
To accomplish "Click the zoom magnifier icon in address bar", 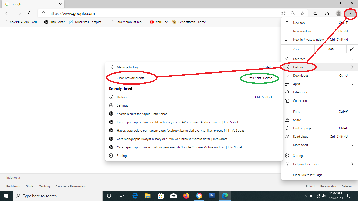I will [x=293, y=13].
